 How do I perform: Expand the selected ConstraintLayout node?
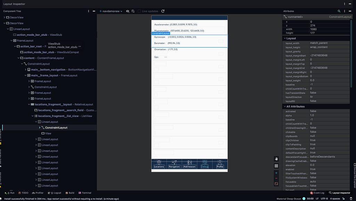click(40, 128)
